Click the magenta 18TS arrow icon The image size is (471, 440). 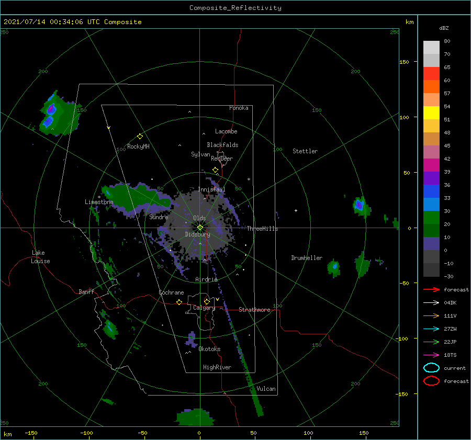(x=431, y=355)
